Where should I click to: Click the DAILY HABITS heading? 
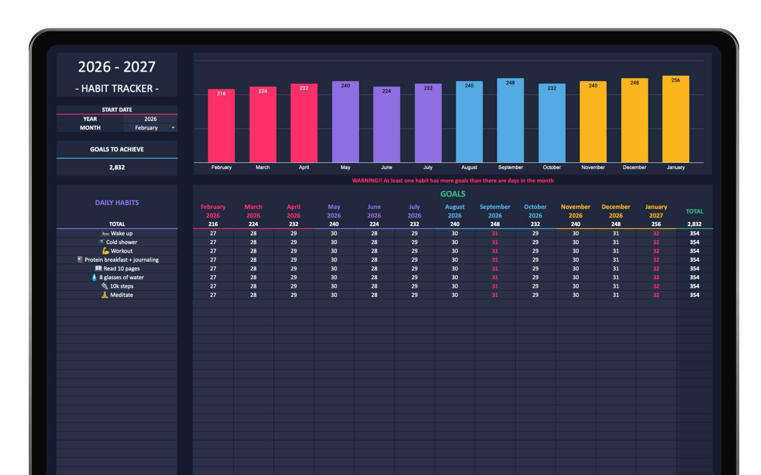(x=117, y=202)
